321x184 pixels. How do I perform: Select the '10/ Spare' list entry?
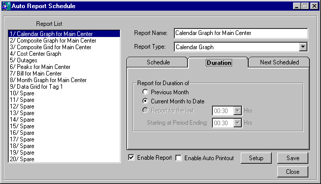(x=64, y=93)
